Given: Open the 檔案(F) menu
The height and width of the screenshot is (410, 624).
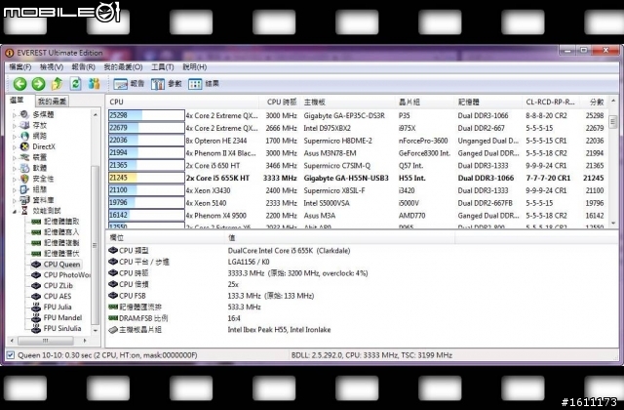Looking at the screenshot, I should click(19, 67).
